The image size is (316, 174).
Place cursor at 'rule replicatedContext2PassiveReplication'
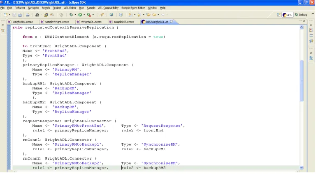pyautogui.click(x=63, y=27)
